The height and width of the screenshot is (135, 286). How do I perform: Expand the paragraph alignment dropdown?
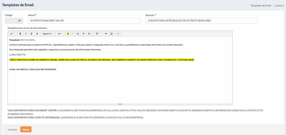coord(89,34)
